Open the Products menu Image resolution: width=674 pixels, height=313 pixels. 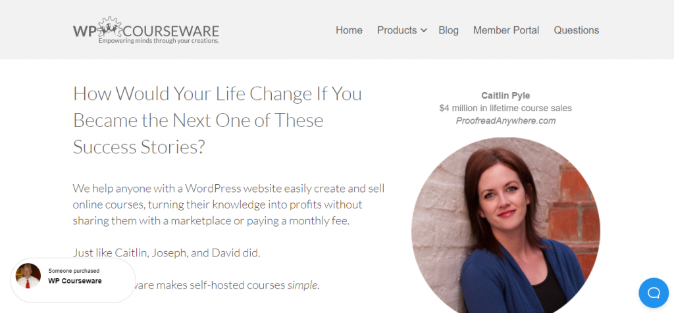397,30
